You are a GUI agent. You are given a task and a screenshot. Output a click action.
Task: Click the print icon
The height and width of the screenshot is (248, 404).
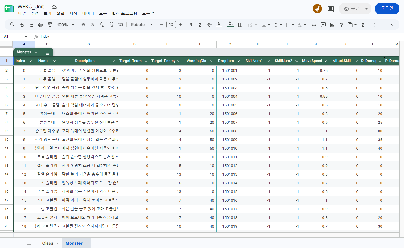pyautogui.click(x=41, y=25)
